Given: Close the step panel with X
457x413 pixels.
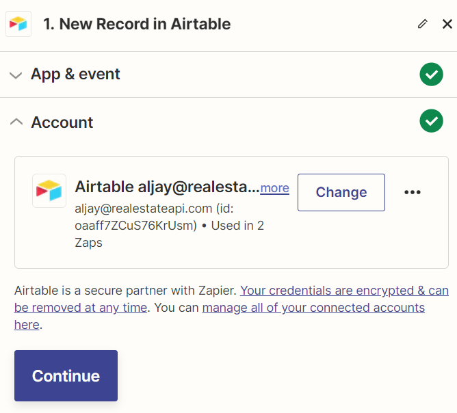Looking at the screenshot, I should [447, 24].
